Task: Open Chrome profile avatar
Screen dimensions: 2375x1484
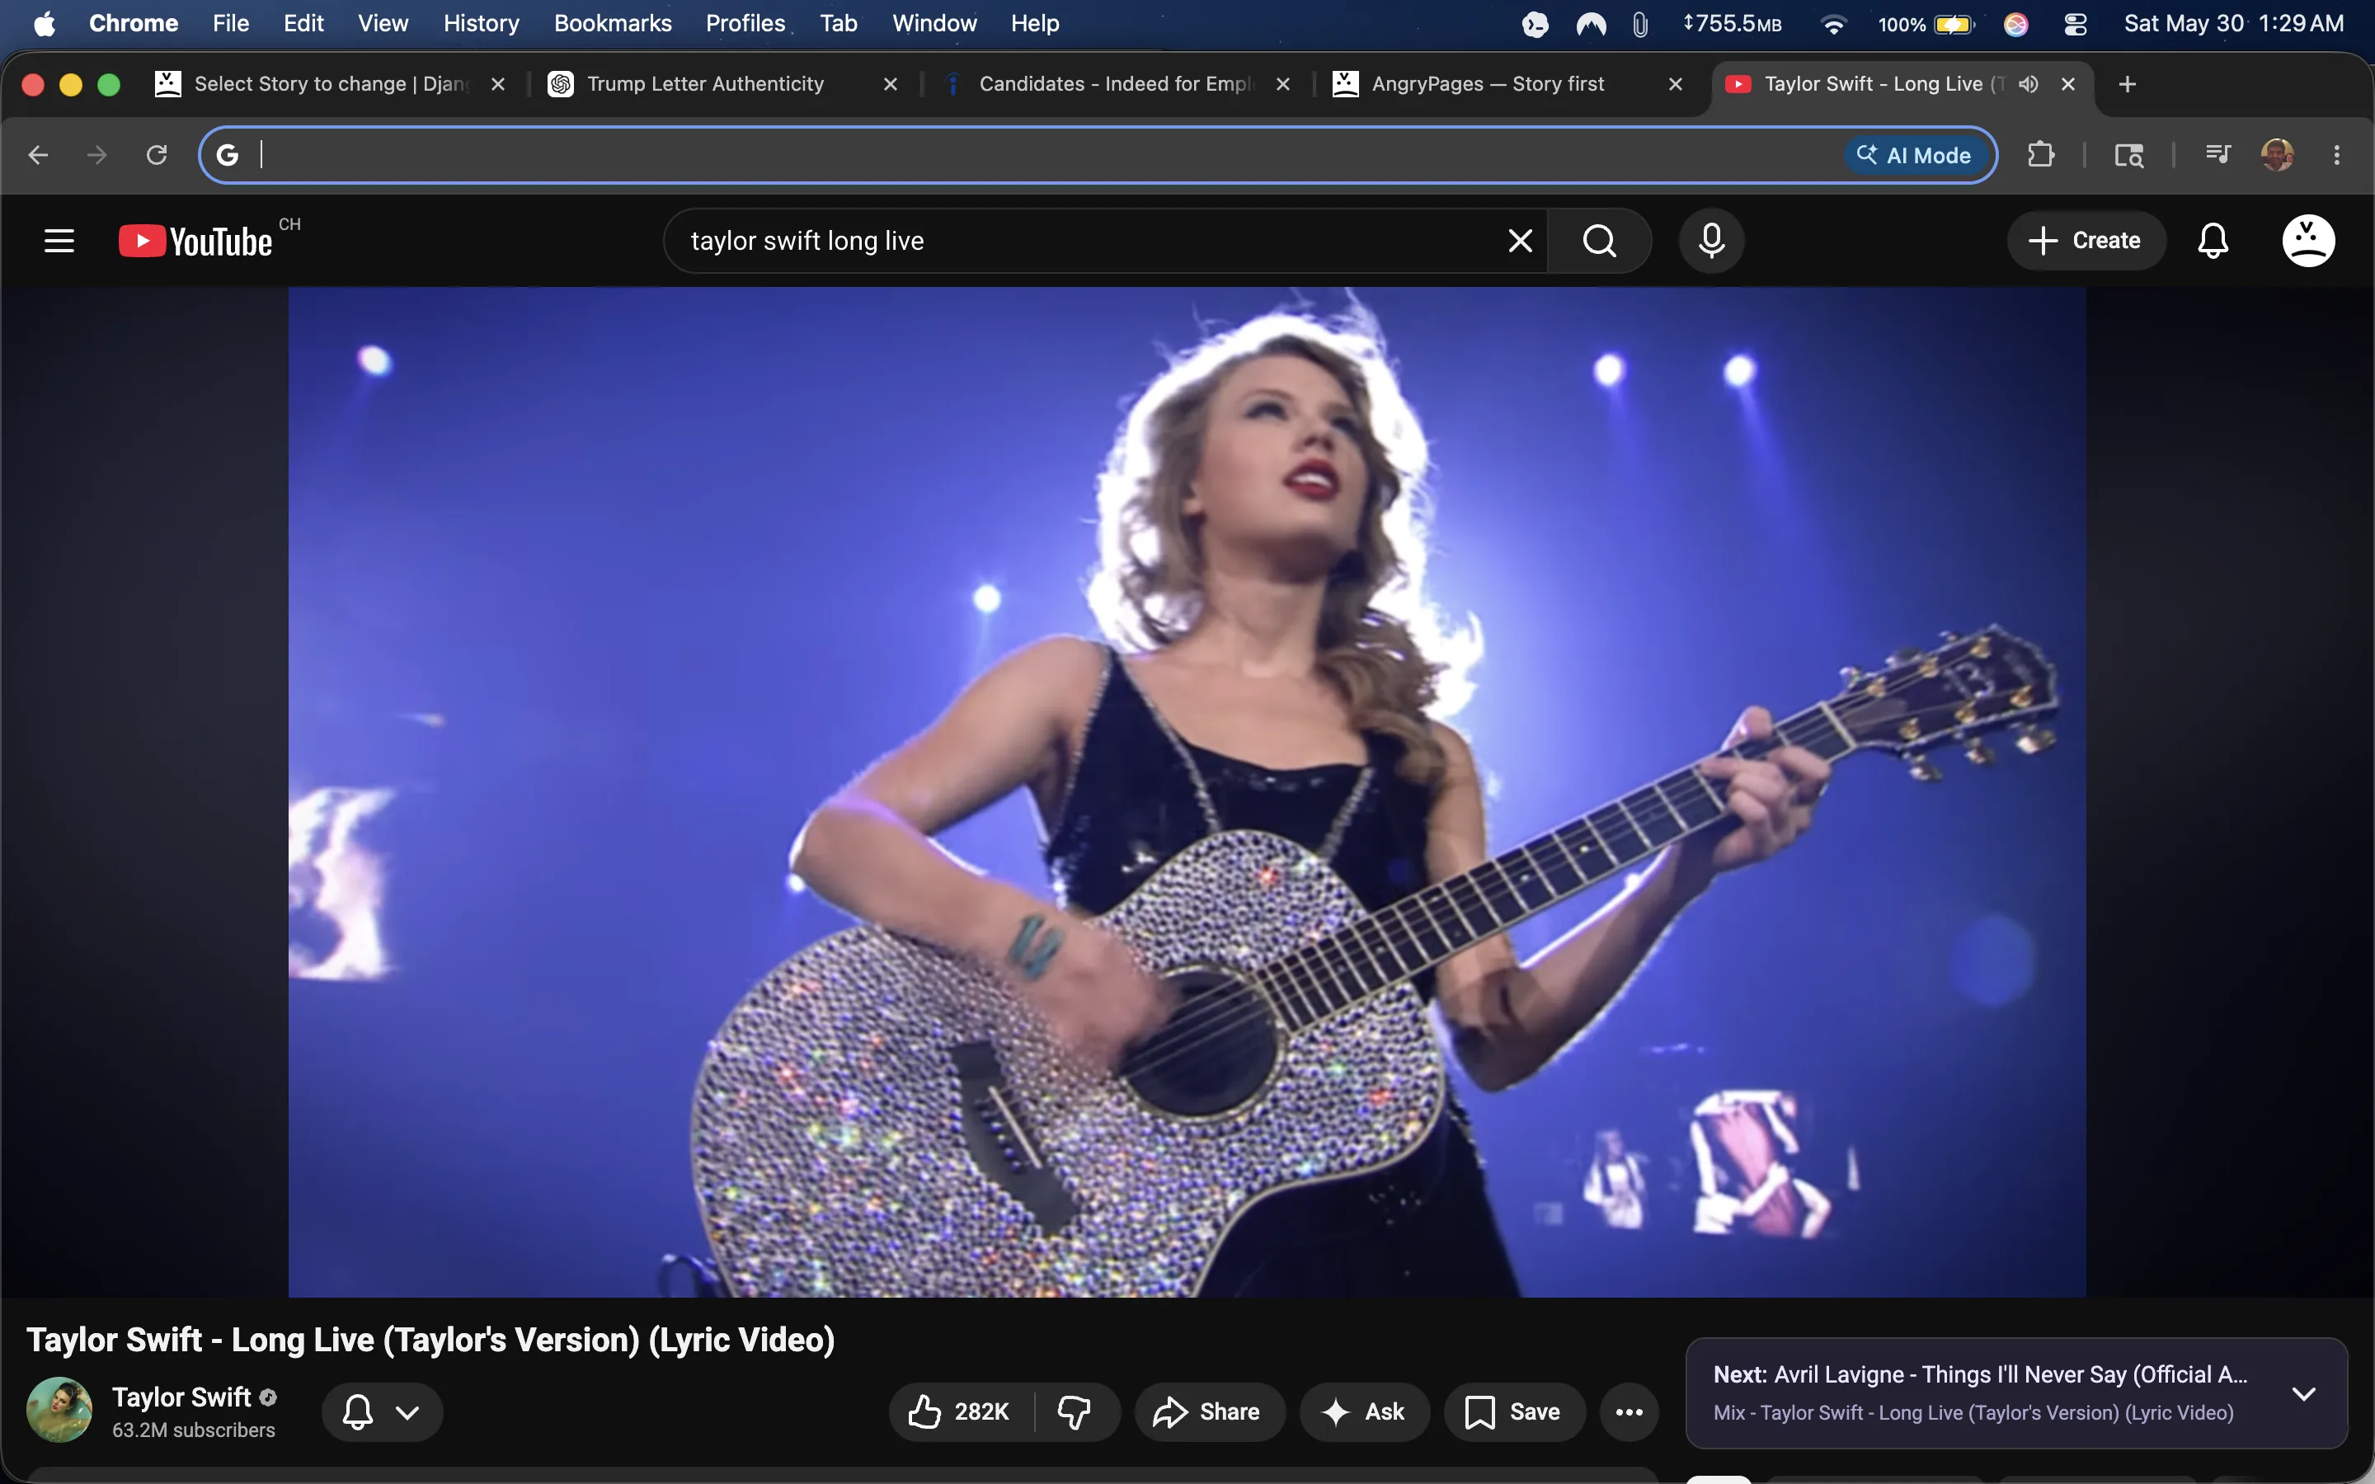Action: [2277, 155]
